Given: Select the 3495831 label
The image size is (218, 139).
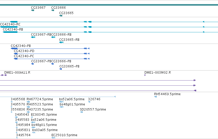Looking at the screenshot, I should 23,130.
